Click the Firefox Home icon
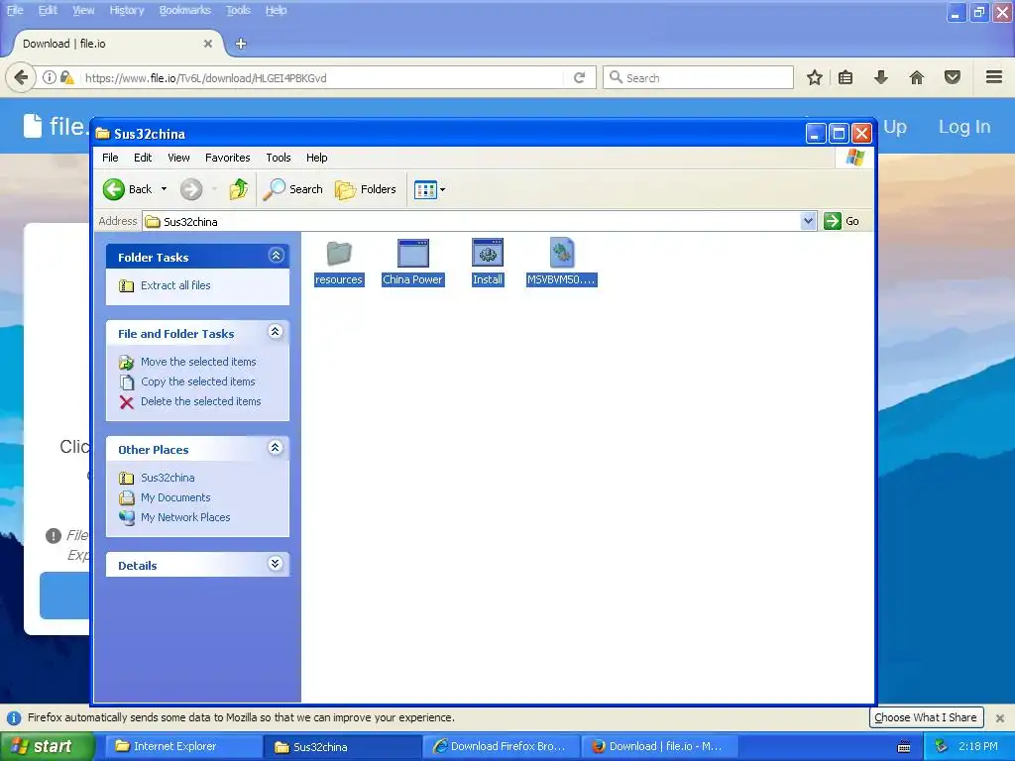1015x761 pixels. (x=917, y=77)
